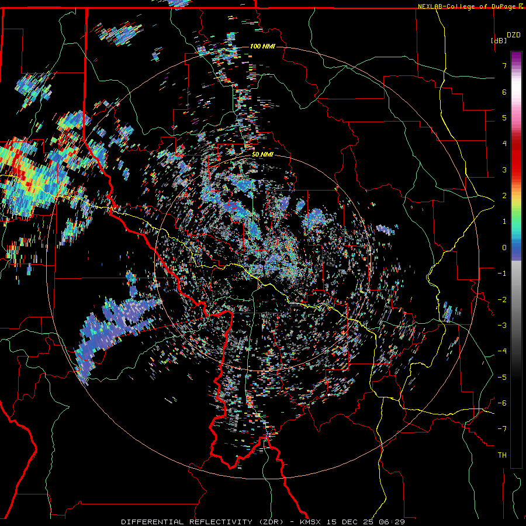
Task: Select the -3 value on color scale
Action: 502,326
